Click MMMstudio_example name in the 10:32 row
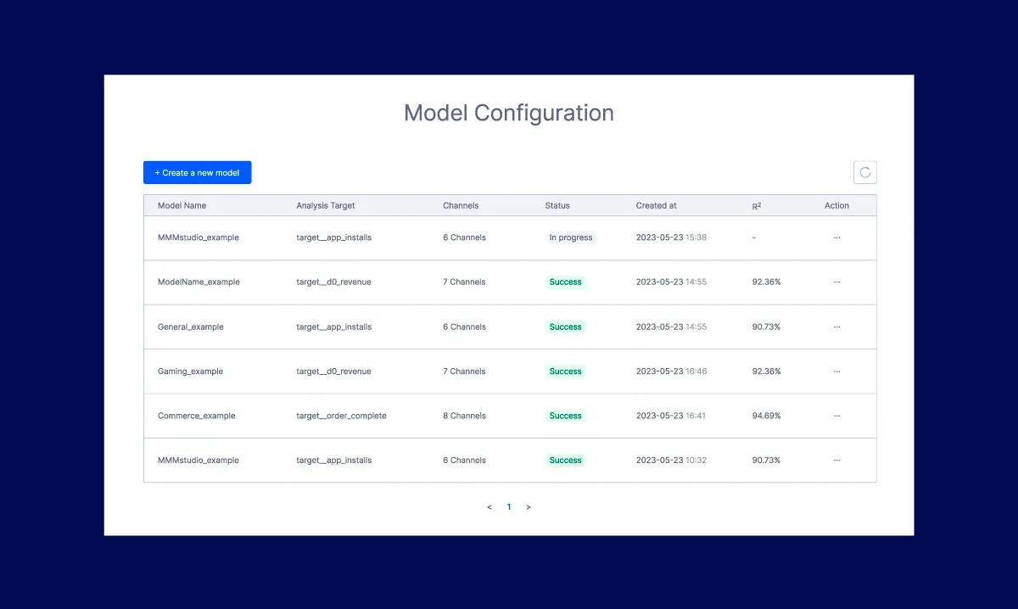 pos(199,461)
